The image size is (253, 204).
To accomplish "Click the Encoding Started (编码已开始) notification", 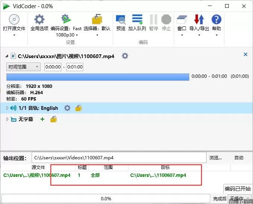I will (x=238, y=188).
